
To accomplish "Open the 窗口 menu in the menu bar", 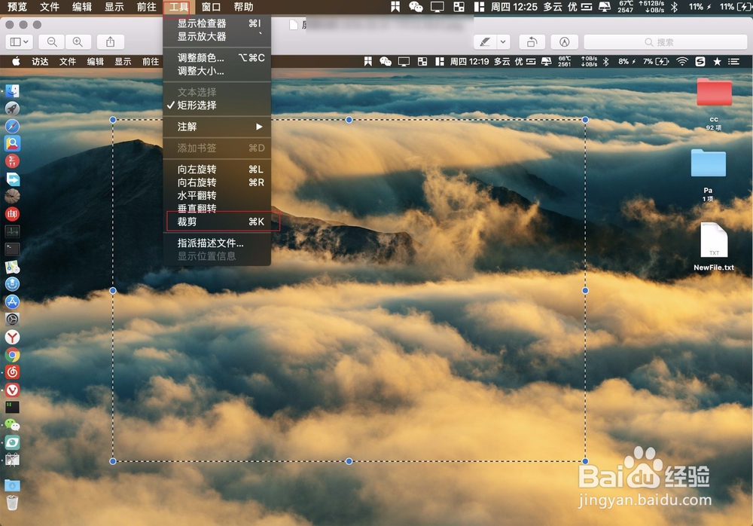I will pyautogui.click(x=209, y=8).
